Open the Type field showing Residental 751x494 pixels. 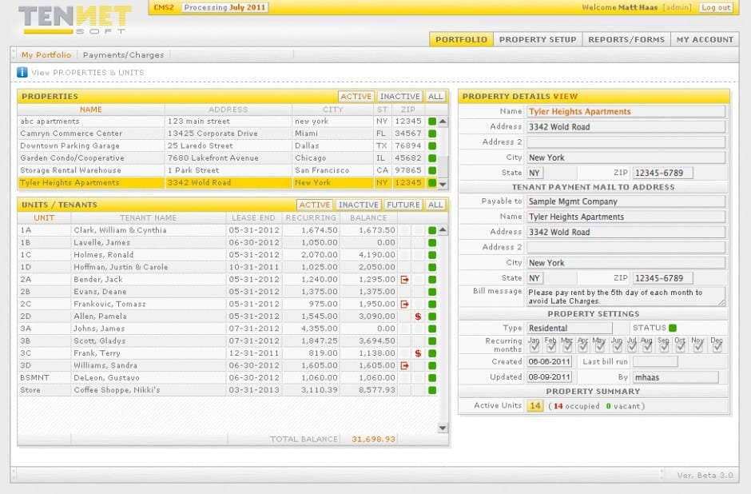pos(568,327)
